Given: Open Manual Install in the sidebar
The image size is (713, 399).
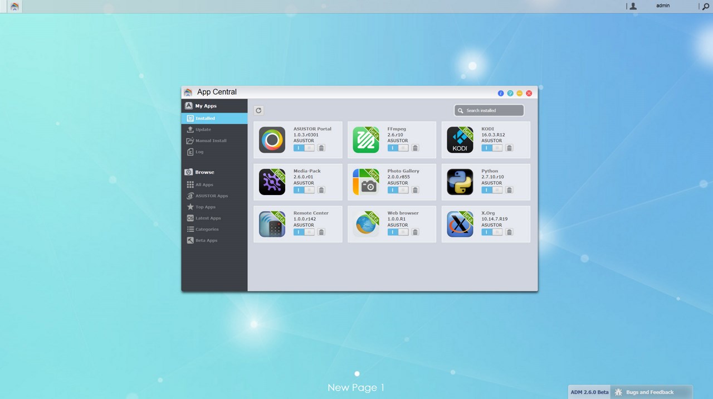Looking at the screenshot, I should (x=214, y=140).
